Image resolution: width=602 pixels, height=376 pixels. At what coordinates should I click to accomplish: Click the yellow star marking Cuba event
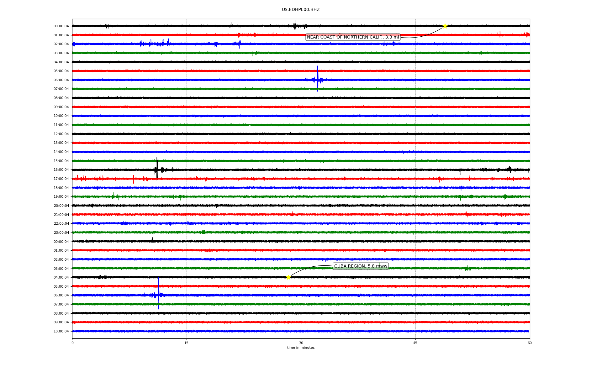click(288, 277)
